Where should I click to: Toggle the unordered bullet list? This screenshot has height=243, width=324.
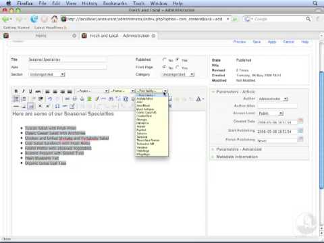coord(16,99)
